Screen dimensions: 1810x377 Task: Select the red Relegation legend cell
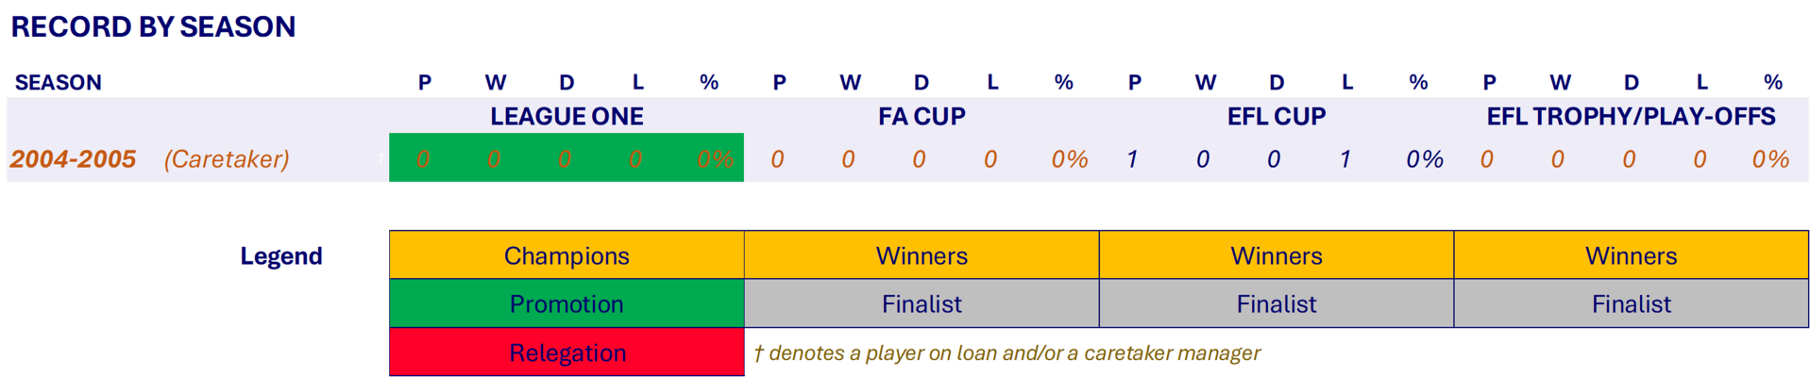567,353
